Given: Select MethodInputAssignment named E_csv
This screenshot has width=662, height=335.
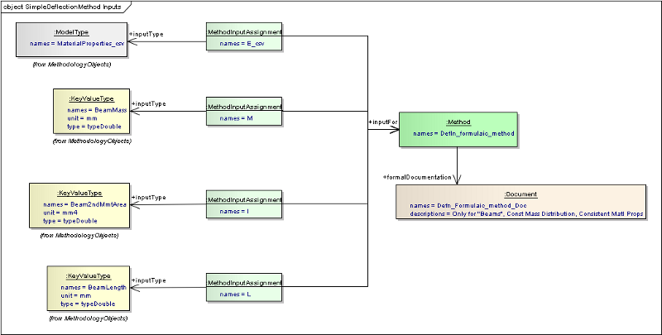Looking at the screenshot, I should coord(243,36).
